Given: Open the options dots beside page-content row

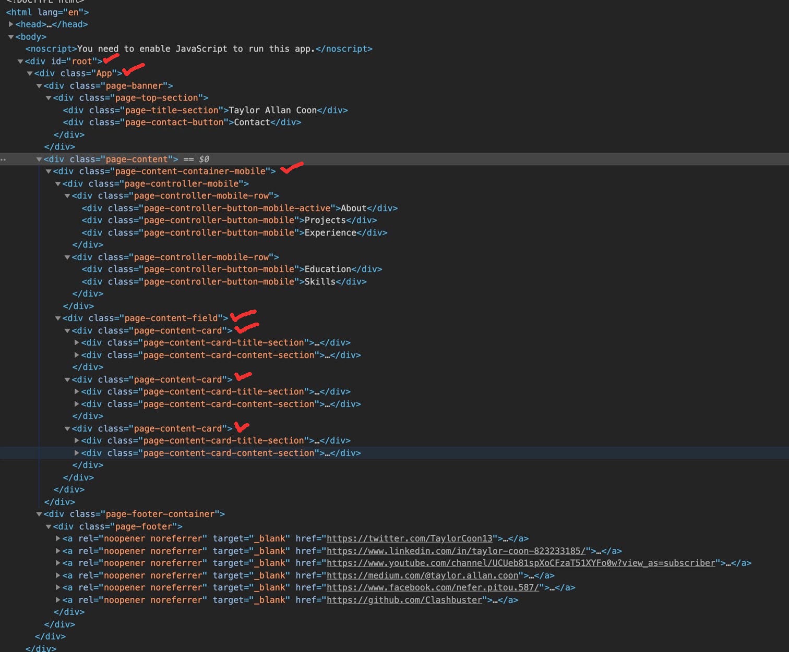Looking at the screenshot, I should pos(3,159).
